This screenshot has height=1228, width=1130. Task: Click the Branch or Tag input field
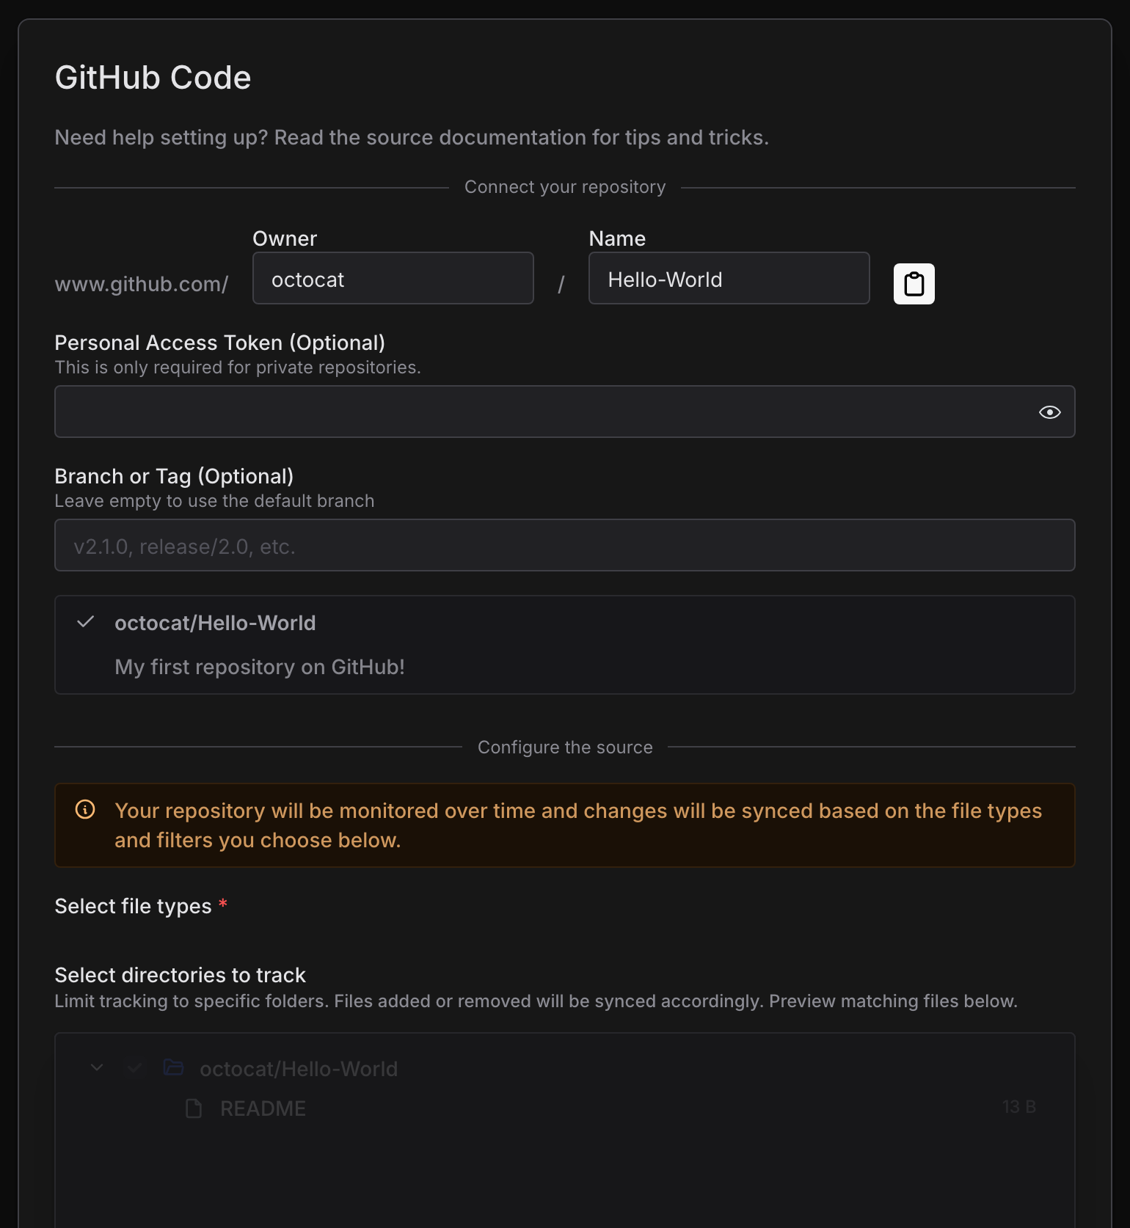[565, 545]
